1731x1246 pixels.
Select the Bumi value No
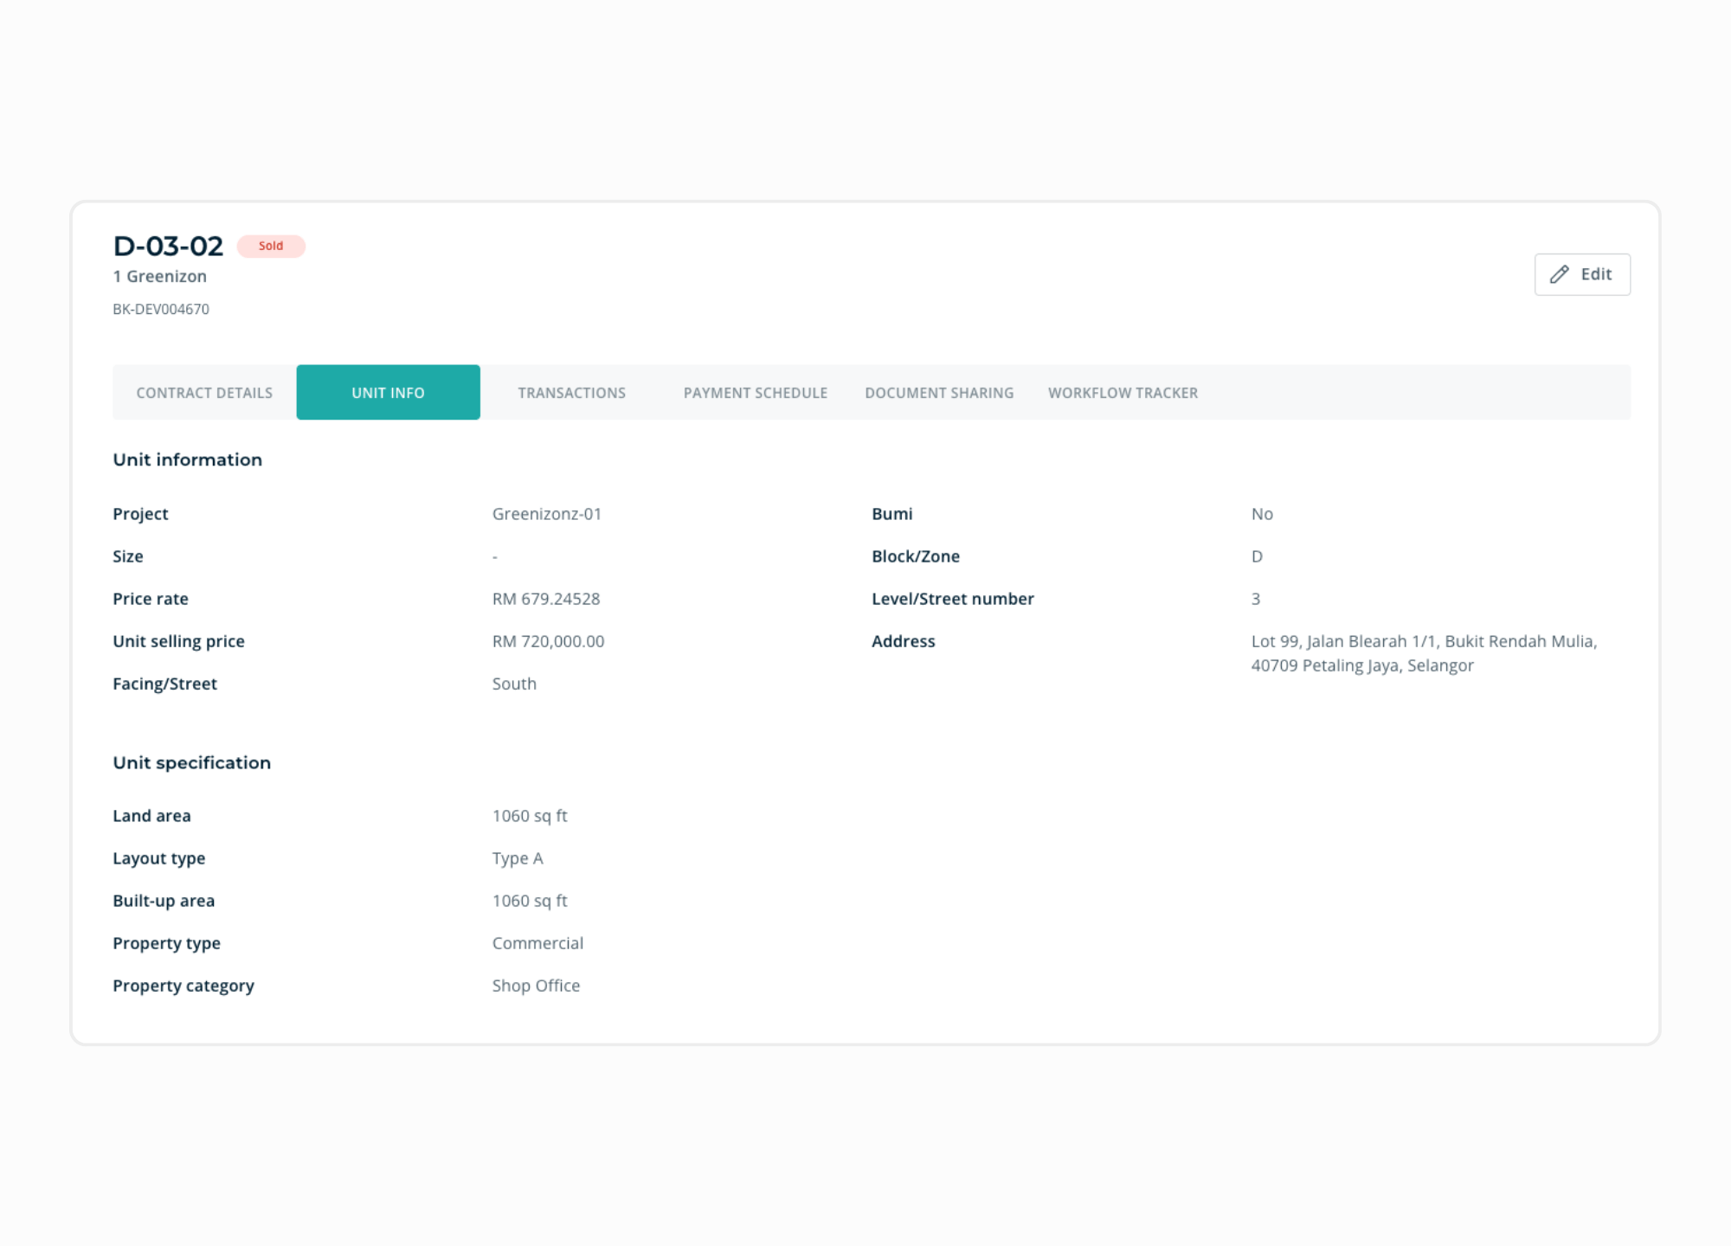coord(1262,514)
